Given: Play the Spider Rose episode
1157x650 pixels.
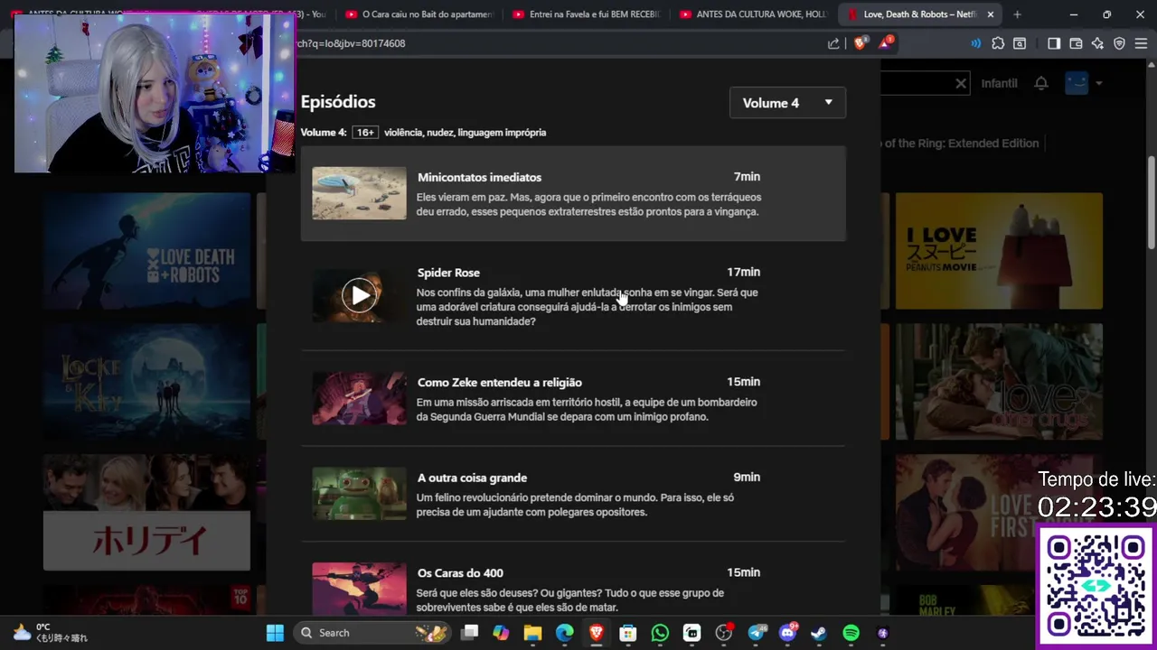Looking at the screenshot, I should tap(360, 295).
